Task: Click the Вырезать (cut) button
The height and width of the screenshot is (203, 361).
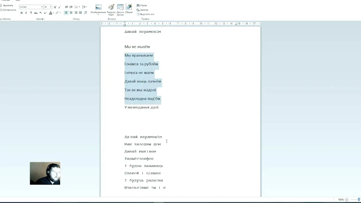Action: [x=7, y=5]
